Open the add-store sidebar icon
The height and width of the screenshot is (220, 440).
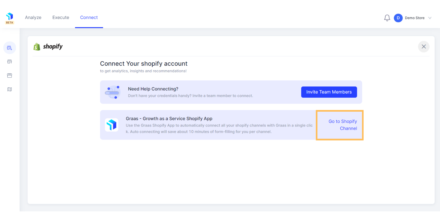point(10,48)
